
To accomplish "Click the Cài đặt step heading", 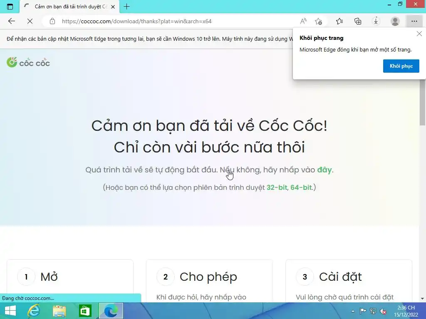I will (x=340, y=277).
